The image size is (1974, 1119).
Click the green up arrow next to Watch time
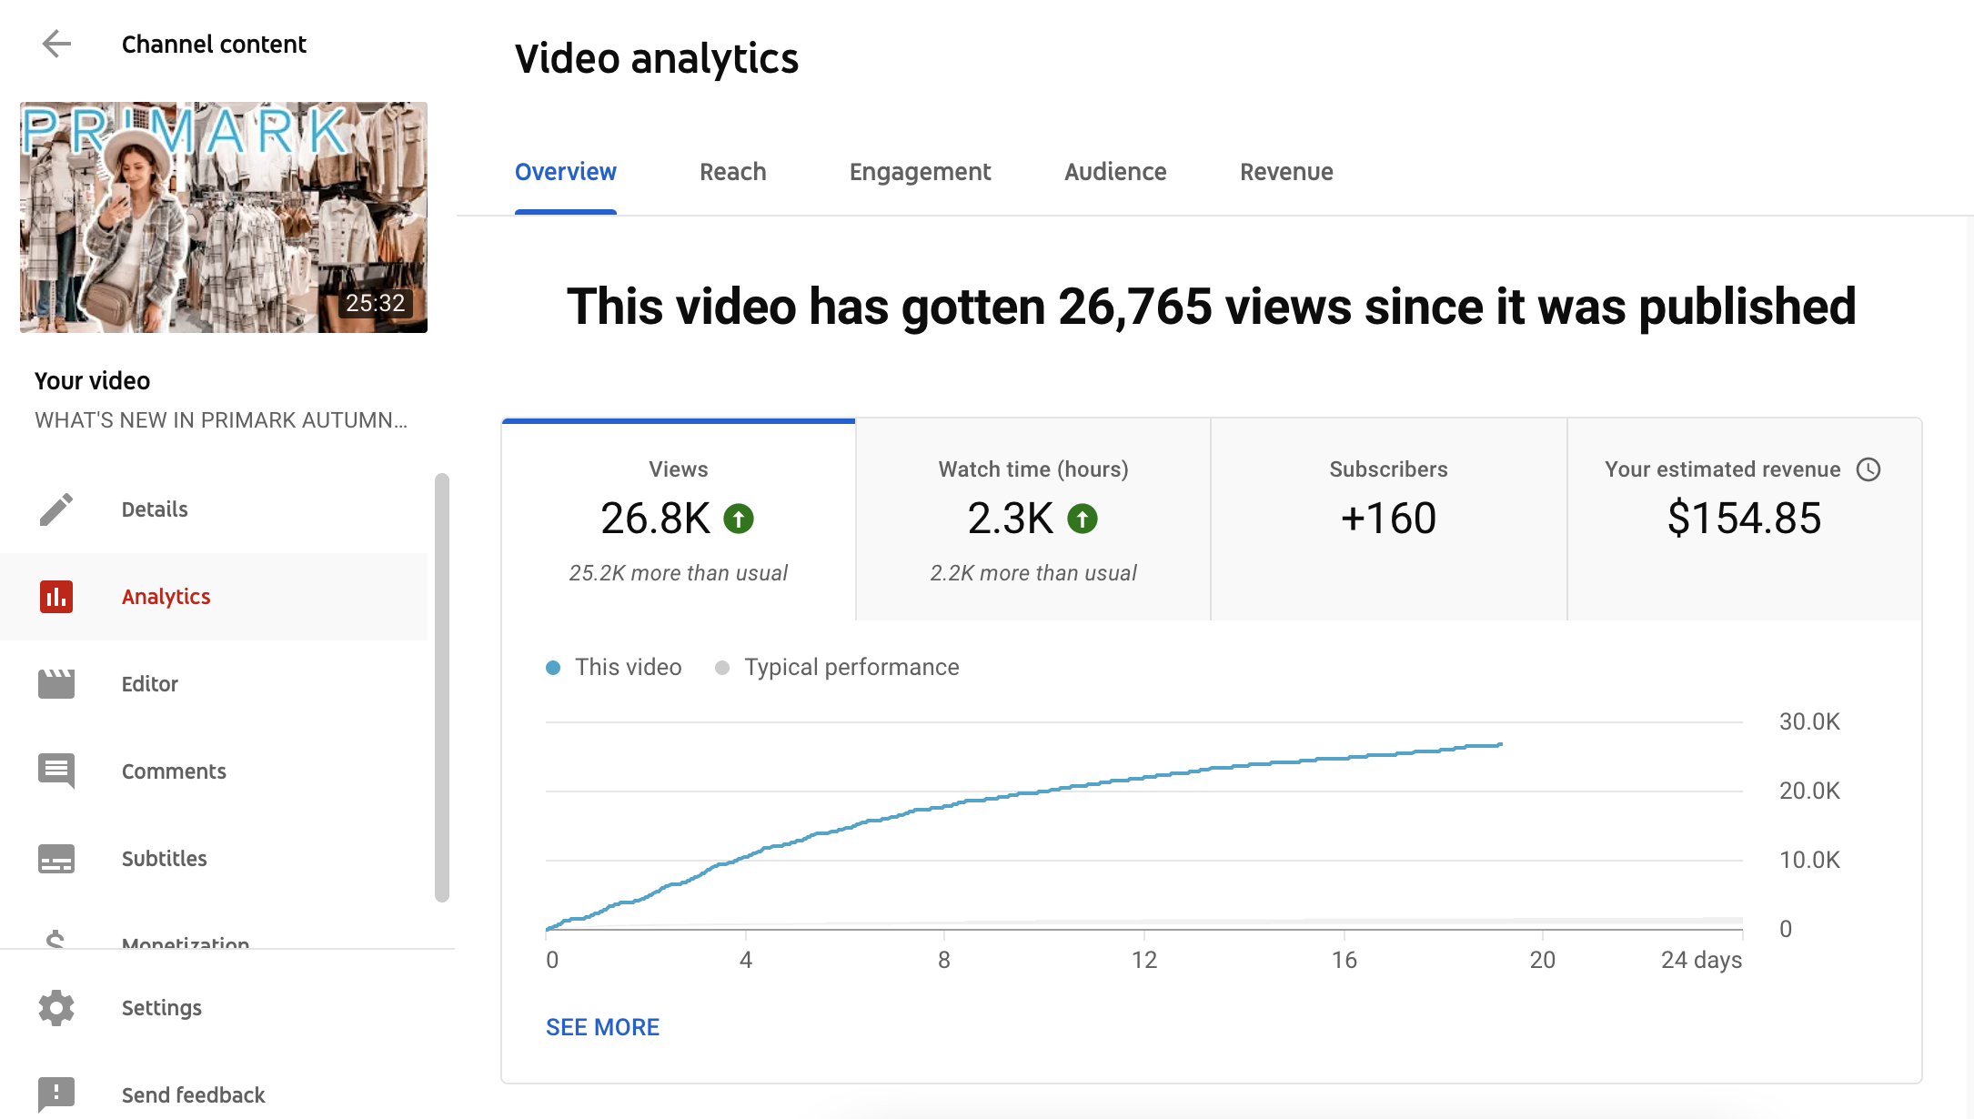coord(1083,519)
